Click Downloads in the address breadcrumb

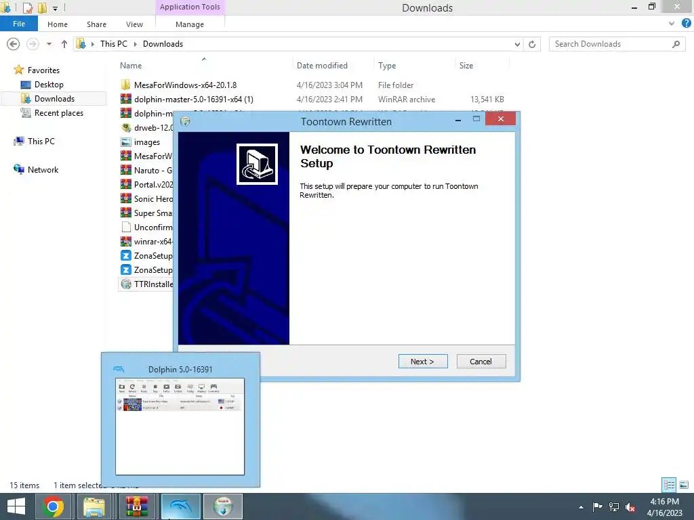[163, 44]
